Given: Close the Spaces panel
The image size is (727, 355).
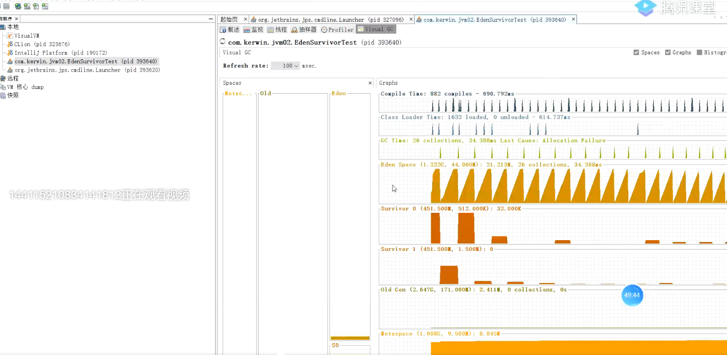Looking at the screenshot, I should tap(370, 83).
